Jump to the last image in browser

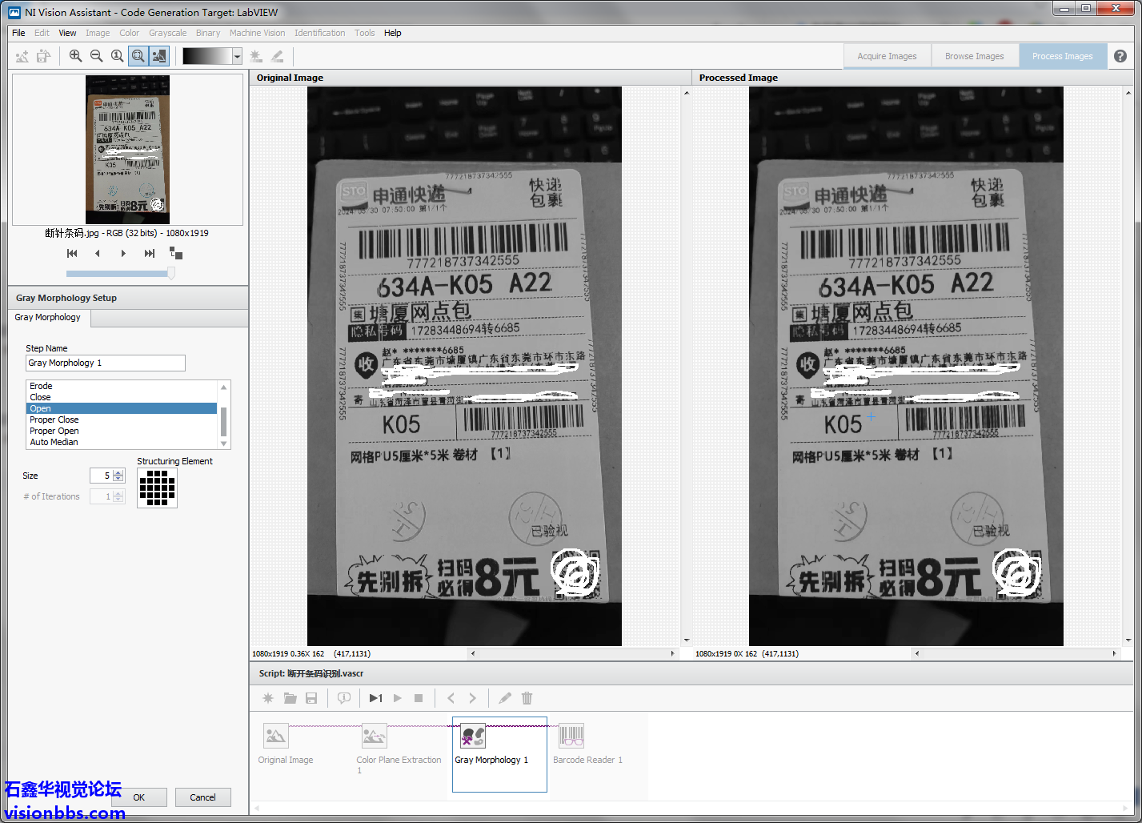click(149, 253)
